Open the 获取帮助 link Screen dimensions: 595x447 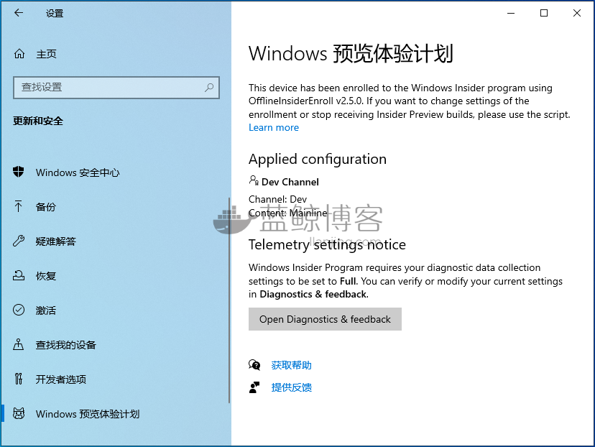pyautogui.click(x=292, y=365)
